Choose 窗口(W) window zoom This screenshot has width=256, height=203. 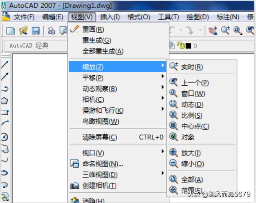[x=202, y=94]
